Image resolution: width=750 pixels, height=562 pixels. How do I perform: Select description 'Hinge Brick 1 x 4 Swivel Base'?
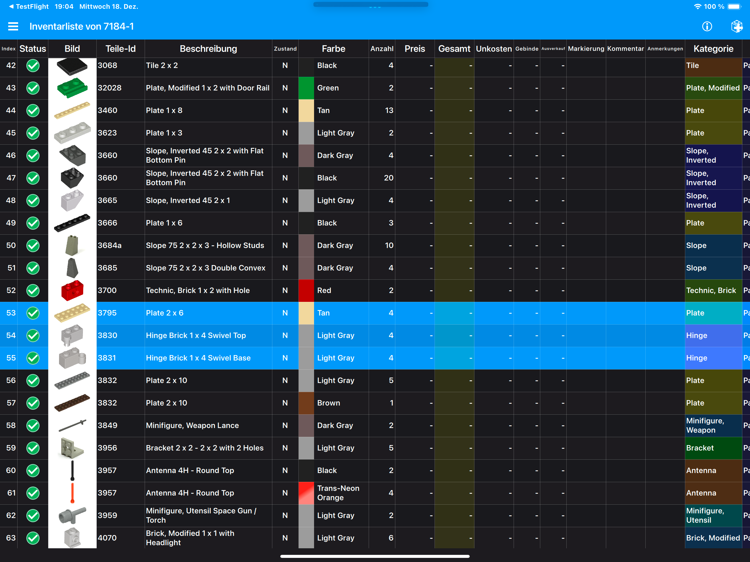(x=198, y=358)
